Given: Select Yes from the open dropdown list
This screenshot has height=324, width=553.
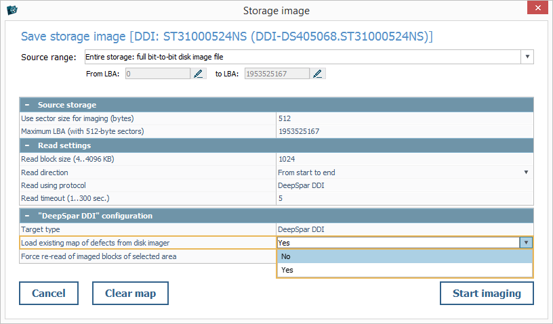Looking at the screenshot, I should [x=405, y=270].
